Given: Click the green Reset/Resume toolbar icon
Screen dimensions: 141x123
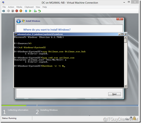Looking at the screenshot, I should [x=30, y=11].
